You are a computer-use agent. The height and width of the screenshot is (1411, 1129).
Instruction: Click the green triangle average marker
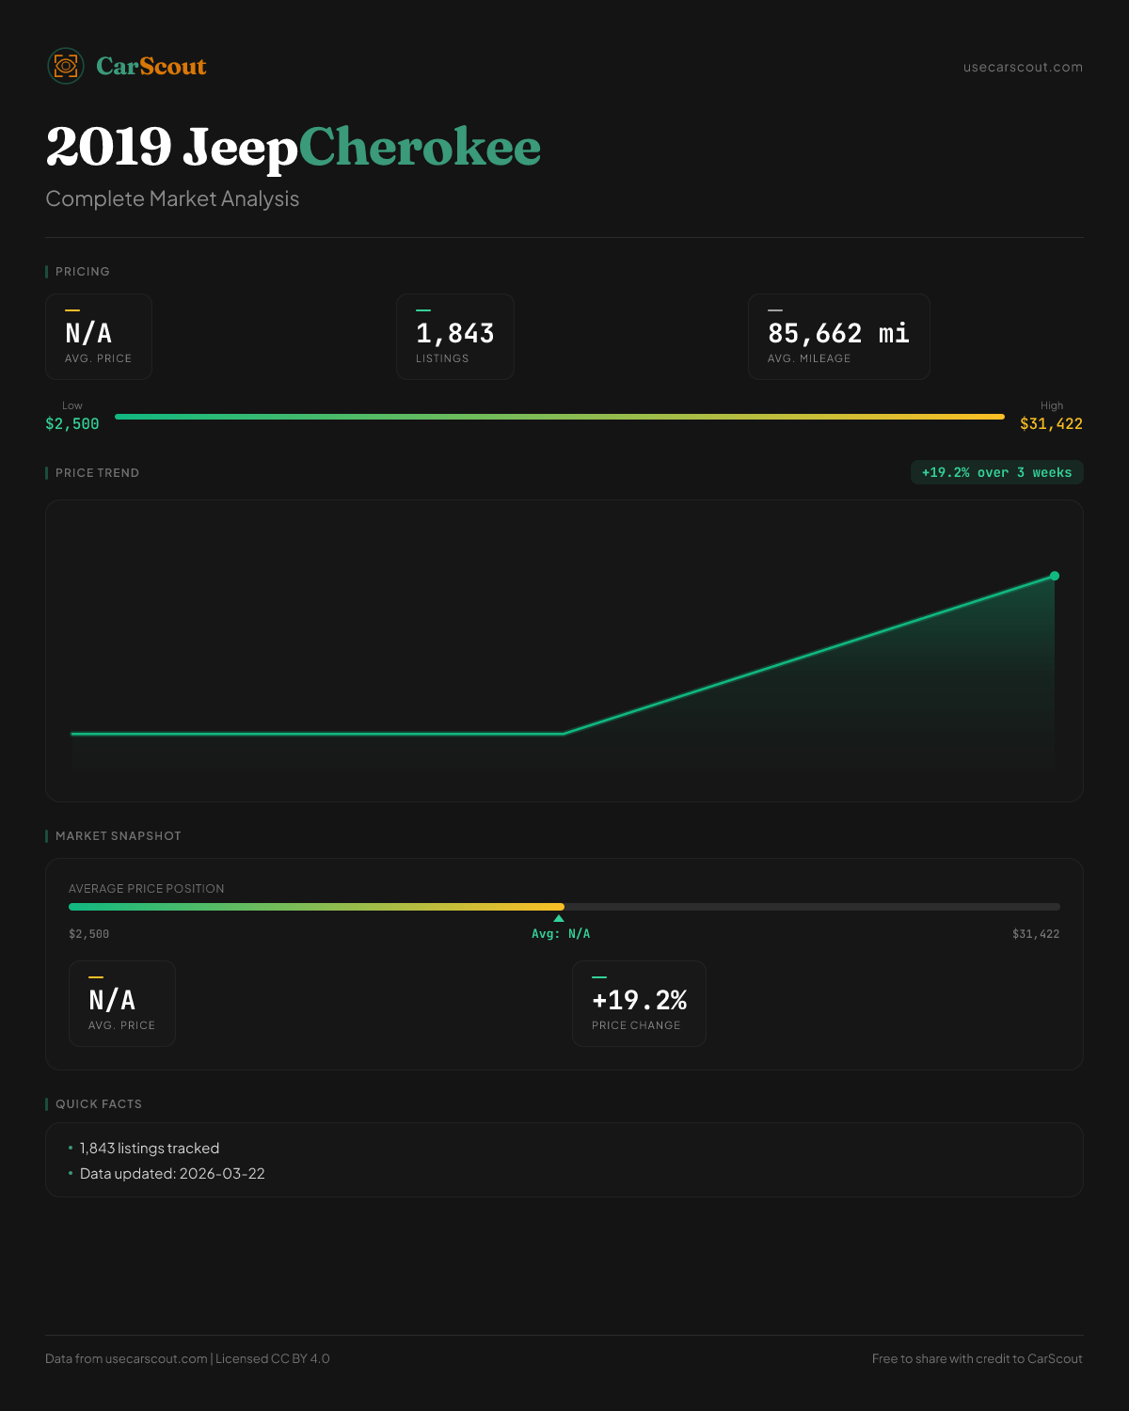pyautogui.click(x=559, y=918)
